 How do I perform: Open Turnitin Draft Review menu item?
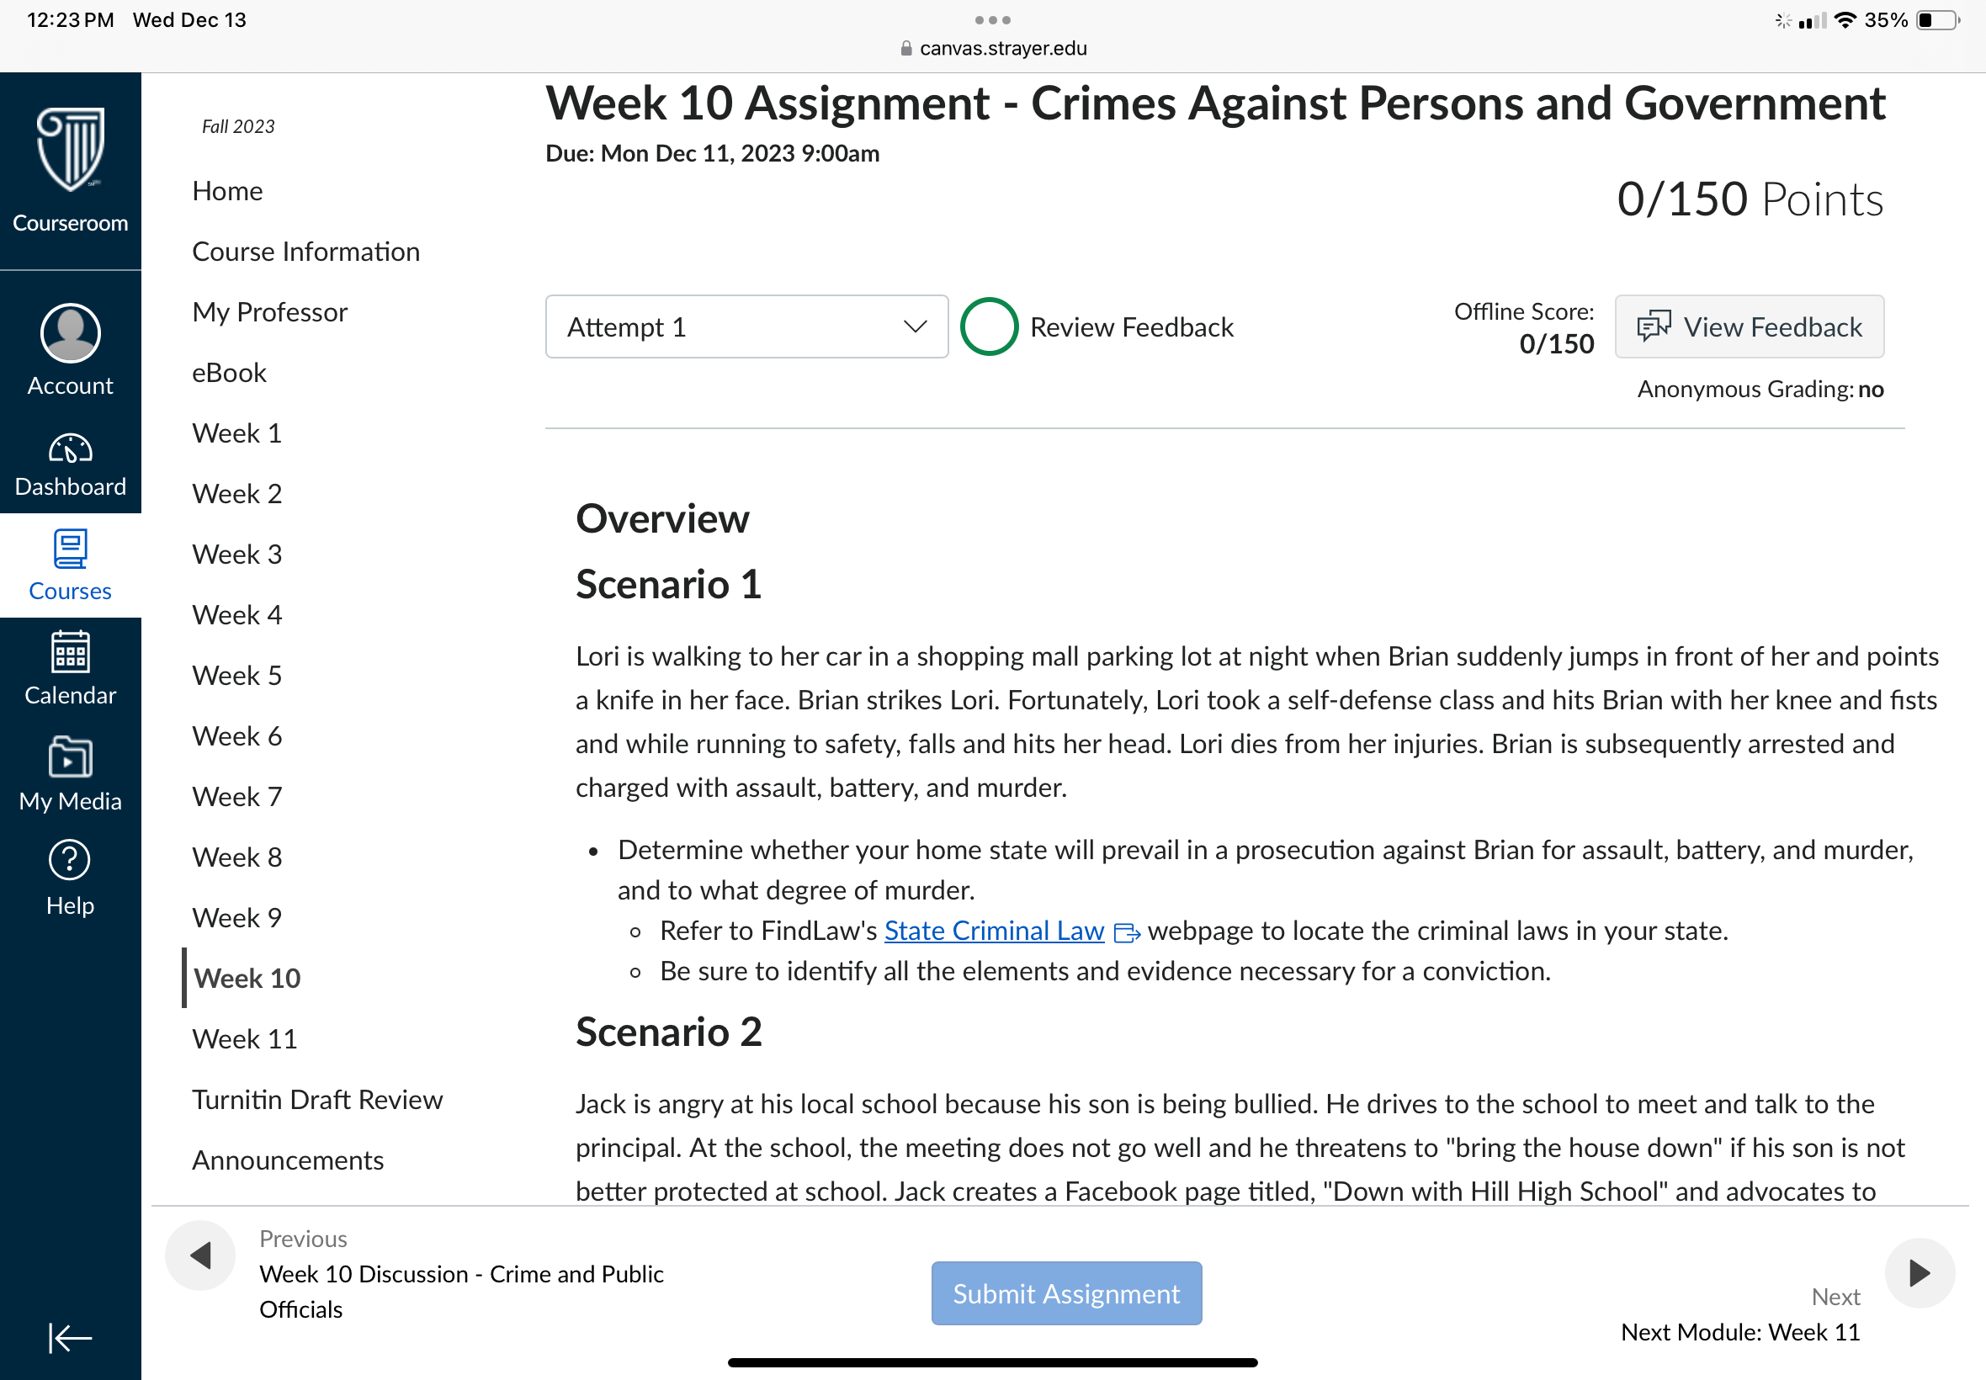[316, 1099]
